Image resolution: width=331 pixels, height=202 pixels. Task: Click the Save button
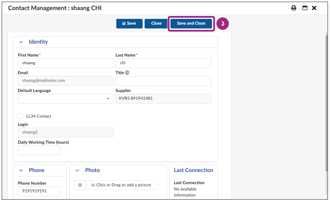[129, 23]
